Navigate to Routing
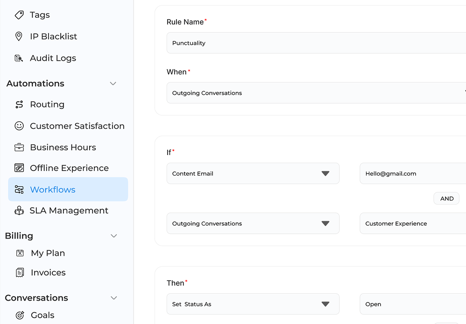The width and height of the screenshot is (466, 324). pos(47,104)
